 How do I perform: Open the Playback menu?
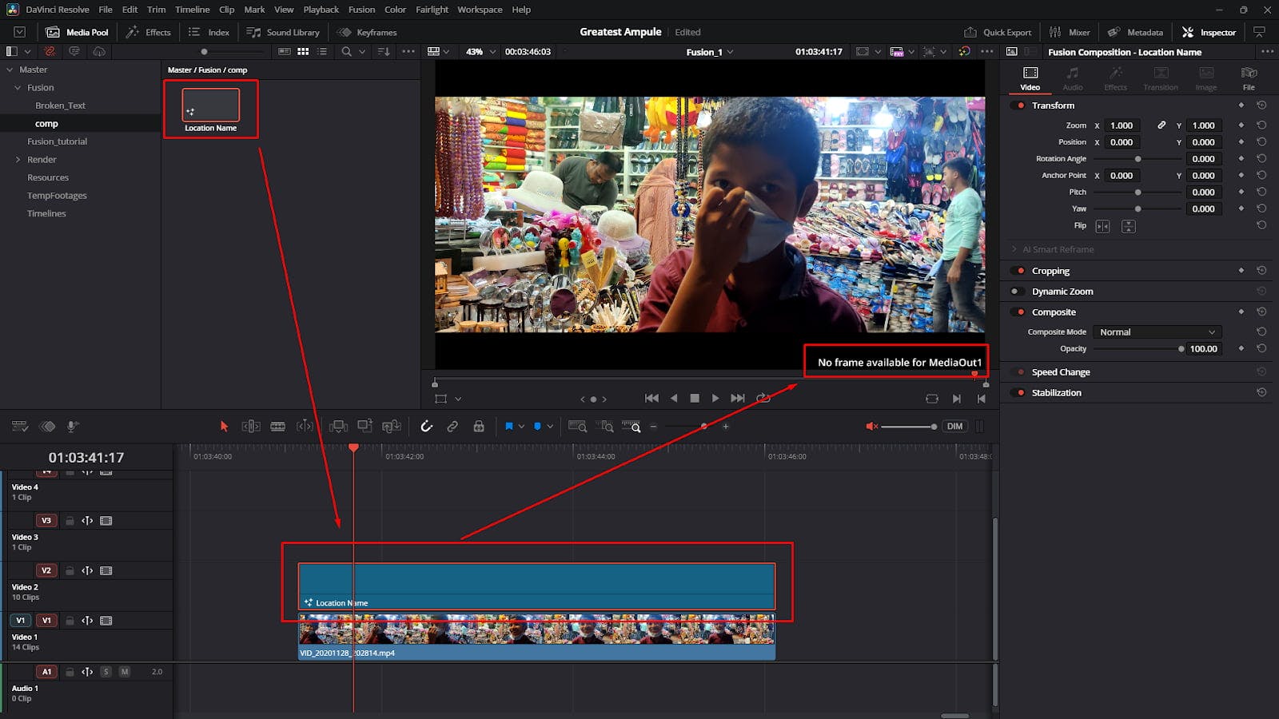point(321,10)
